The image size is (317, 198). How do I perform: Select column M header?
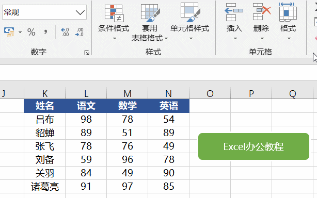point(128,93)
